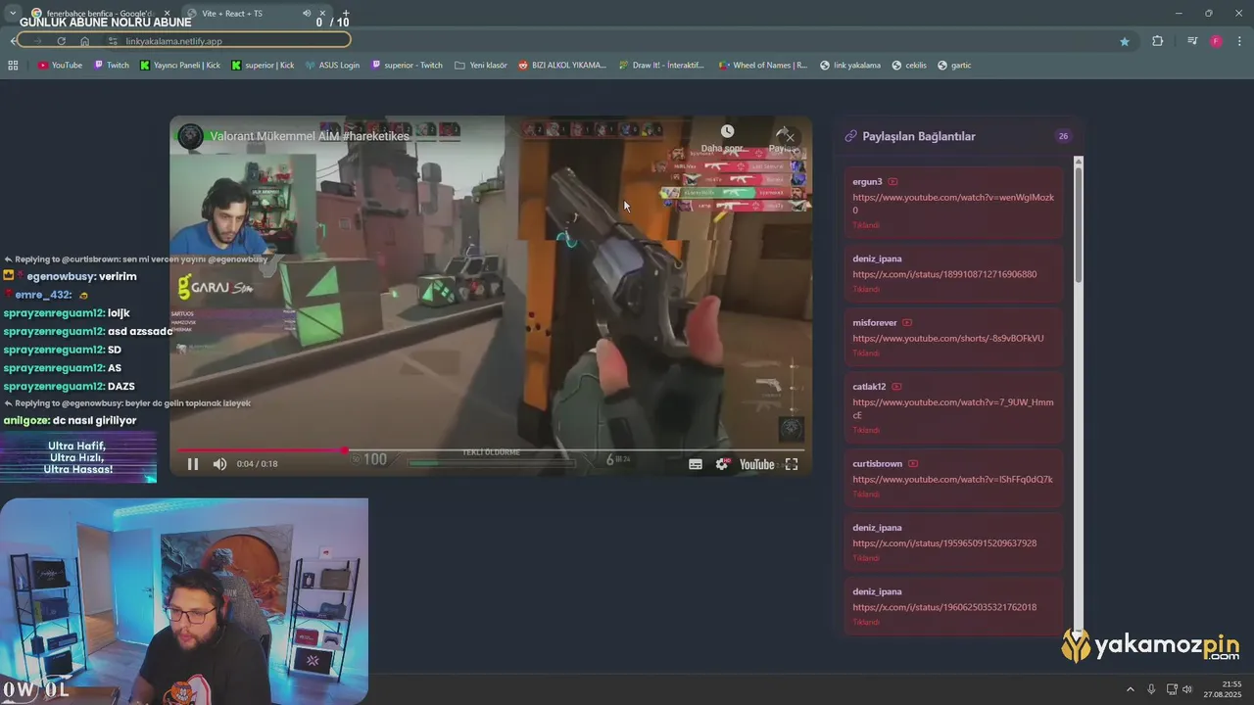Click the YouTube icon next to misforever
The height and width of the screenshot is (705, 1254).
907,323
